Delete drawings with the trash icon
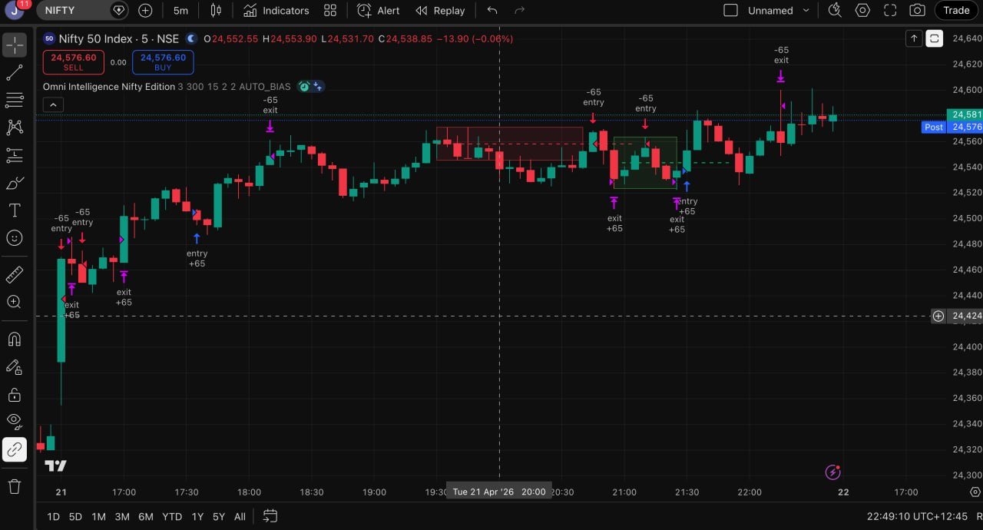The width and height of the screenshot is (983, 530). coord(15,486)
